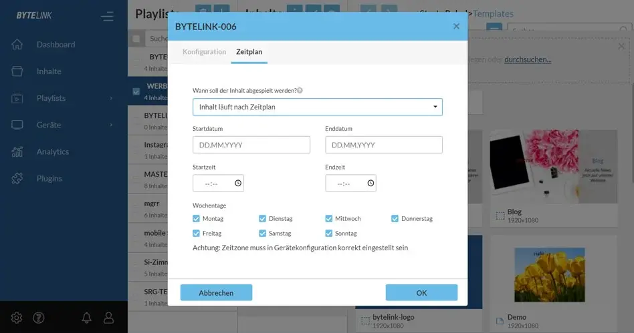Select the Blog template thumbnail
Viewport: 634px width, 333px height.
(x=553, y=166)
